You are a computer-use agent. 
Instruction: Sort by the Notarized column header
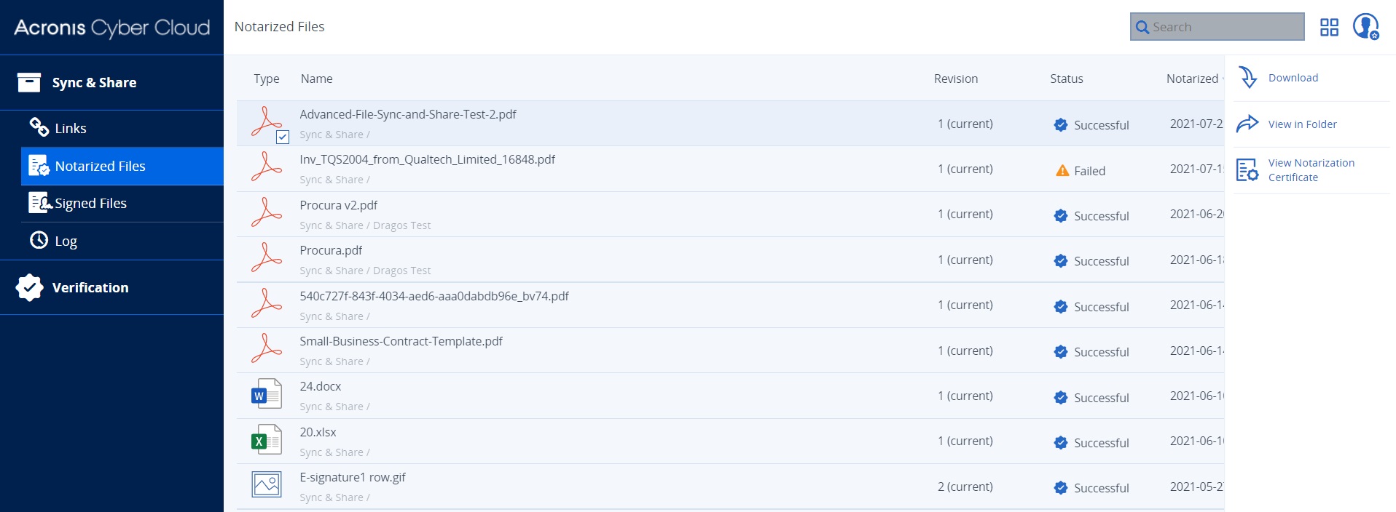click(1192, 79)
